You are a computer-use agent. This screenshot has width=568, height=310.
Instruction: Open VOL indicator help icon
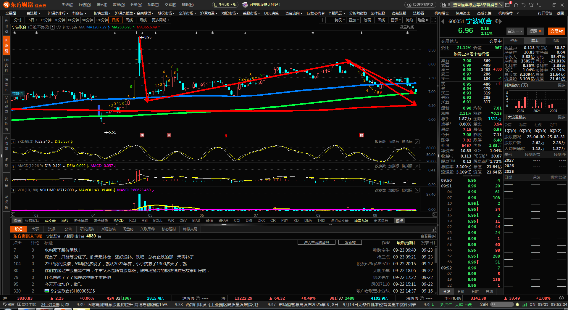tap(13, 190)
